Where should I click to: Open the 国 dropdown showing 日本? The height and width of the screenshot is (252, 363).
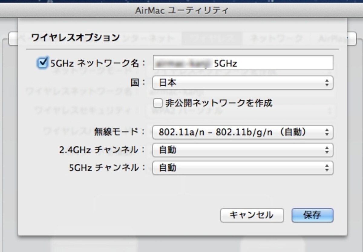[x=243, y=83]
